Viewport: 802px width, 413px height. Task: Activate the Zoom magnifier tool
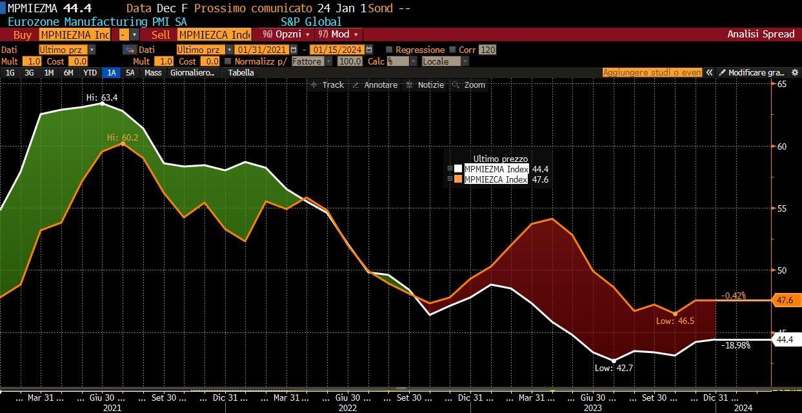pos(468,85)
